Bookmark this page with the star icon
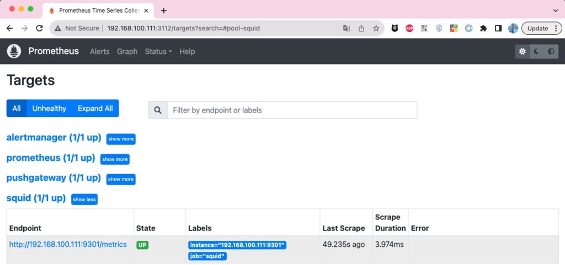The image size is (565, 265). tap(376, 29)
